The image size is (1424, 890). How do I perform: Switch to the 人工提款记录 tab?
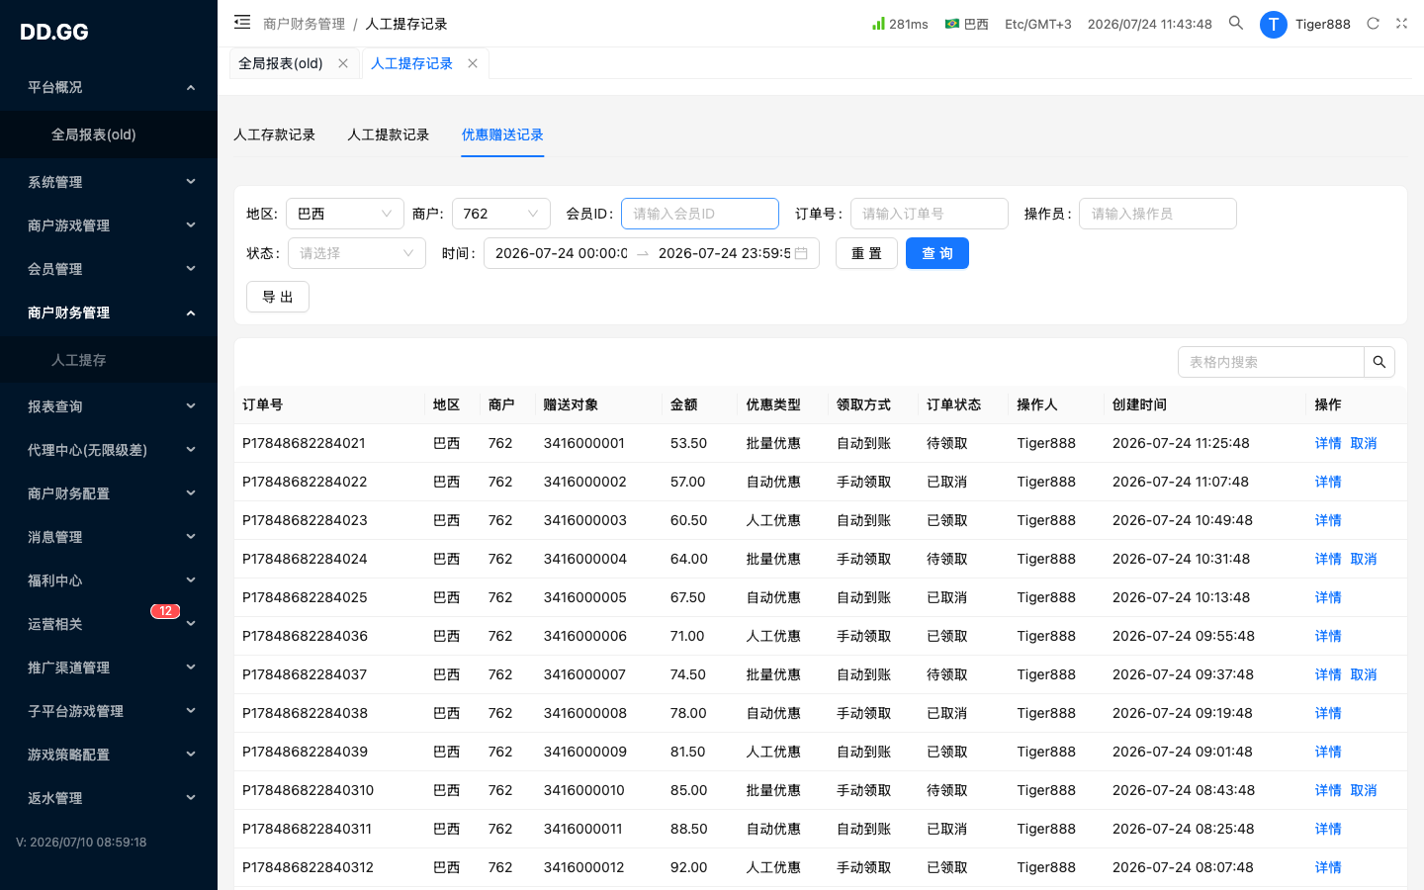388,134
